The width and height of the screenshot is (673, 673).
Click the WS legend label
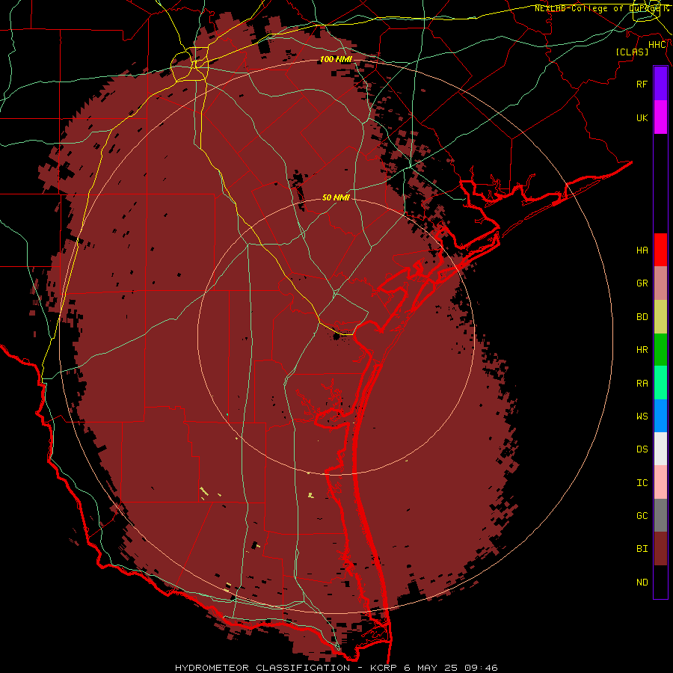(642, 417)
